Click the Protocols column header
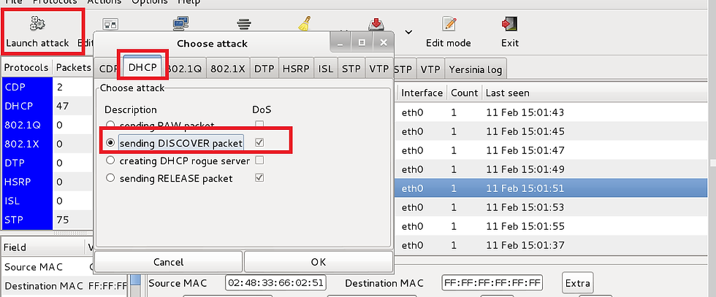This screenshot has width=716, height=297. [26, 68]
